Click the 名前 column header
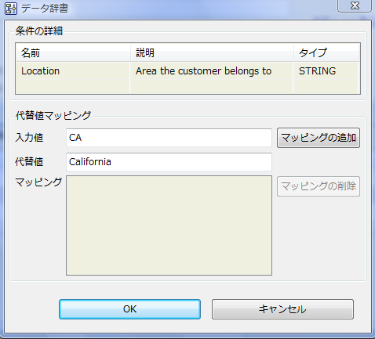This screenshot has width=375, height=339. [73, 53]
